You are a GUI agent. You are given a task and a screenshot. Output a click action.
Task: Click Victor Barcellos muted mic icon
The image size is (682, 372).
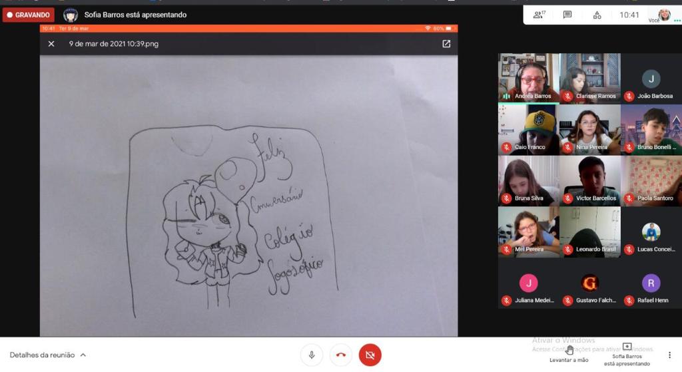tap(567, 198)
